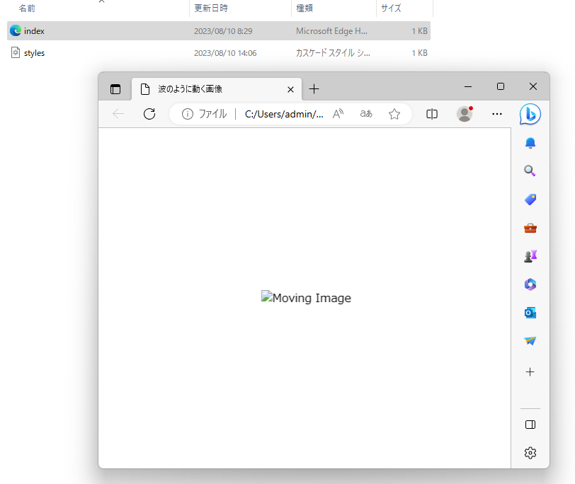Open the Tools briefcase sidebar icon
This screenshot has height=484, width=575.
pos(530,228)
